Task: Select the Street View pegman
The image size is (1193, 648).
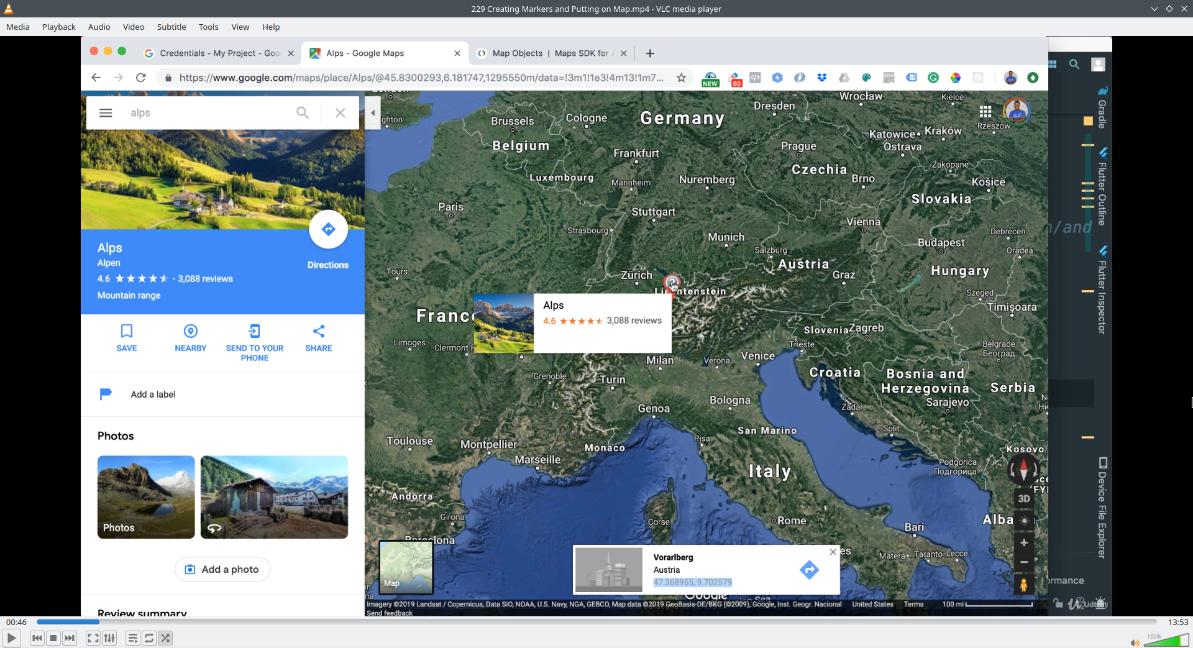Action: coord(1023,585)
